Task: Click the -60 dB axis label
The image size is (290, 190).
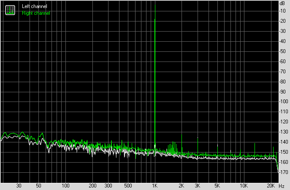Action: pyautogui.click(x=283, y=61)
